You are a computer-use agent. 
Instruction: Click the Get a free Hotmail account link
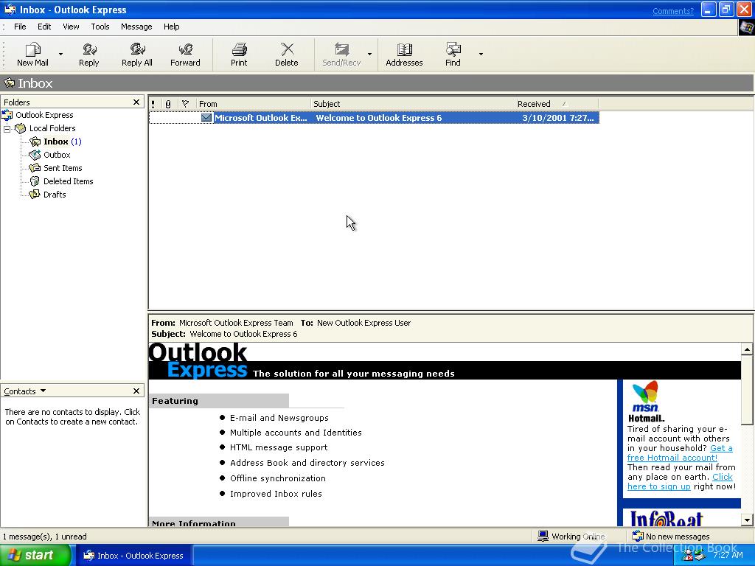tap(679, 453)
